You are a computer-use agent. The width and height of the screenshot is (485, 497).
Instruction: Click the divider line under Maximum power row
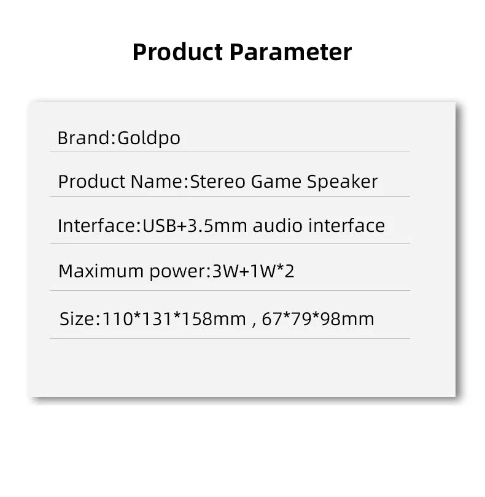(x=230, y=290)
